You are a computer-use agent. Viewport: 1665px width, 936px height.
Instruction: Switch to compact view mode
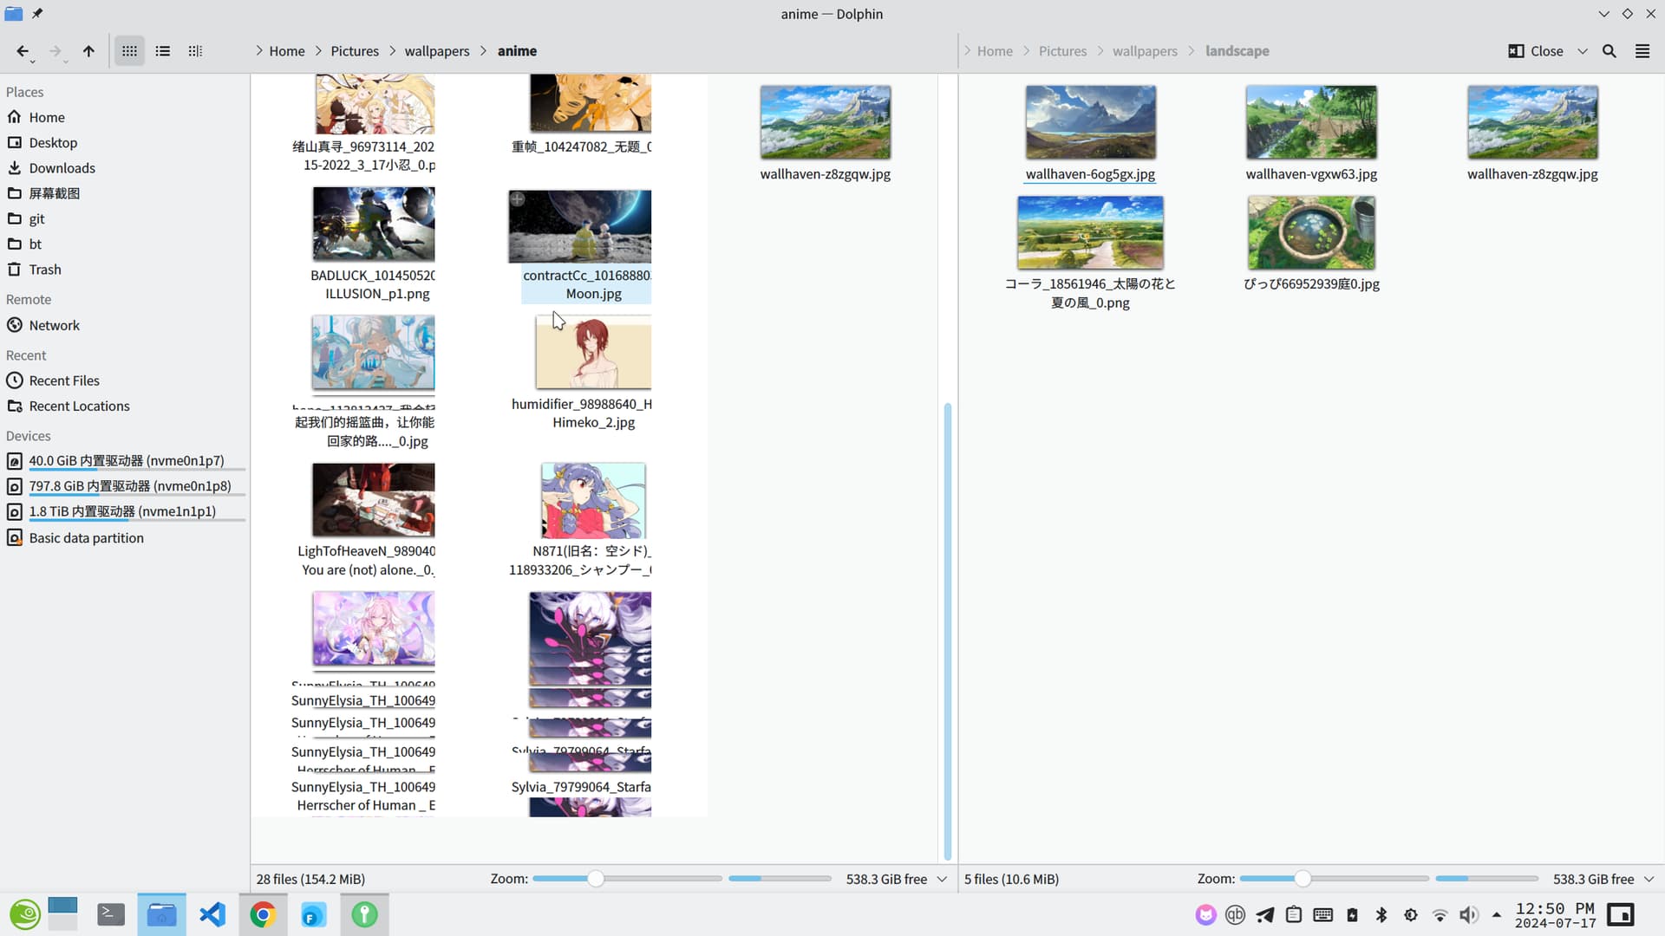(195, 51)
